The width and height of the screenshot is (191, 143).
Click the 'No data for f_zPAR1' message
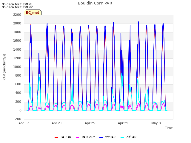tap(17, 4)
